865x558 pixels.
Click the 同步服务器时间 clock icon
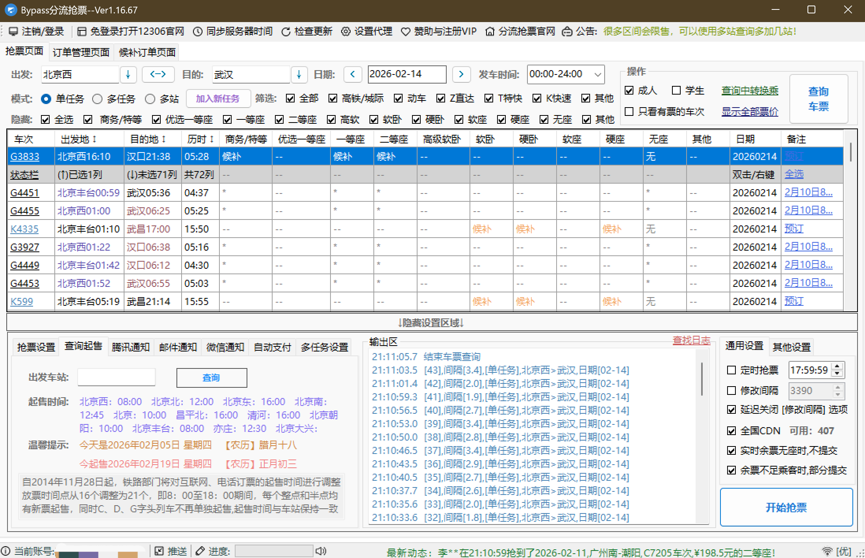click(198, 31)
